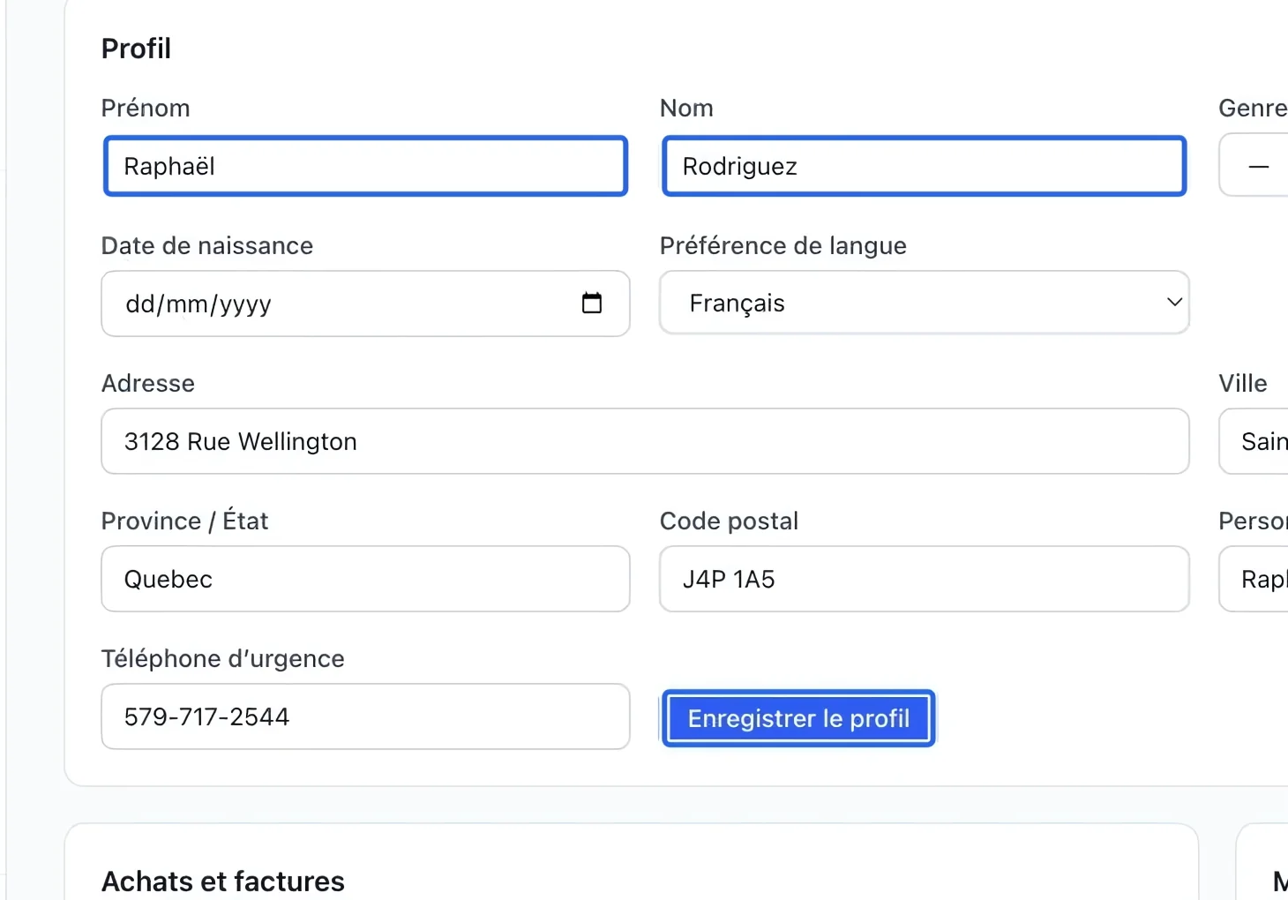The image size is (1288, 900).
Task: Click the Province / État field with Quebec
Action: [365, 579]
